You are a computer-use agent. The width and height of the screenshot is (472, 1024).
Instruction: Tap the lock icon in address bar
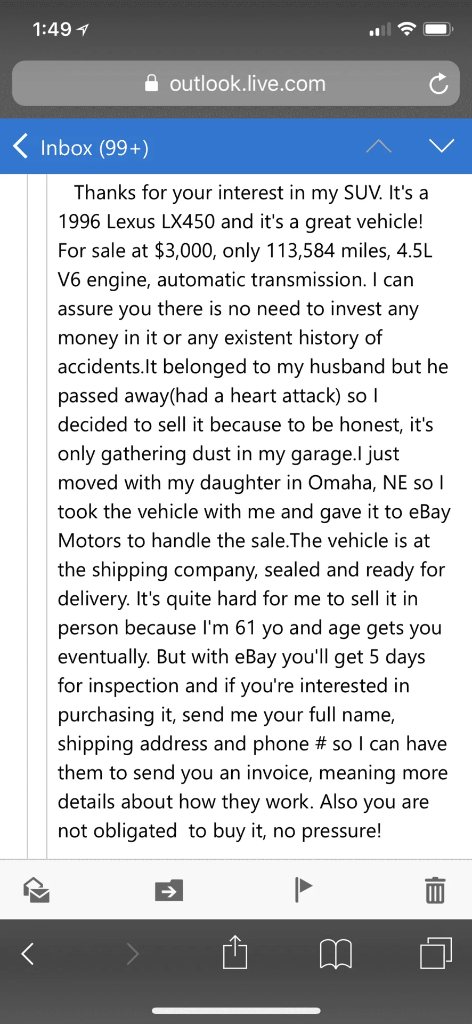tap(152, 83)
